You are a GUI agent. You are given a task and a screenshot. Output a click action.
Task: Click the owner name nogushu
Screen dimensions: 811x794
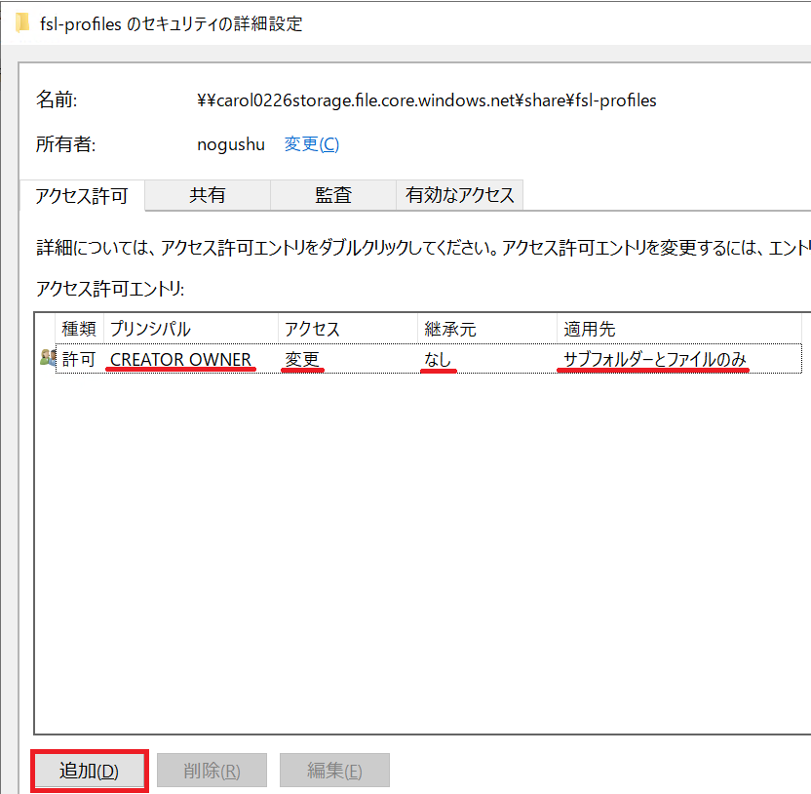pos(231,144)
